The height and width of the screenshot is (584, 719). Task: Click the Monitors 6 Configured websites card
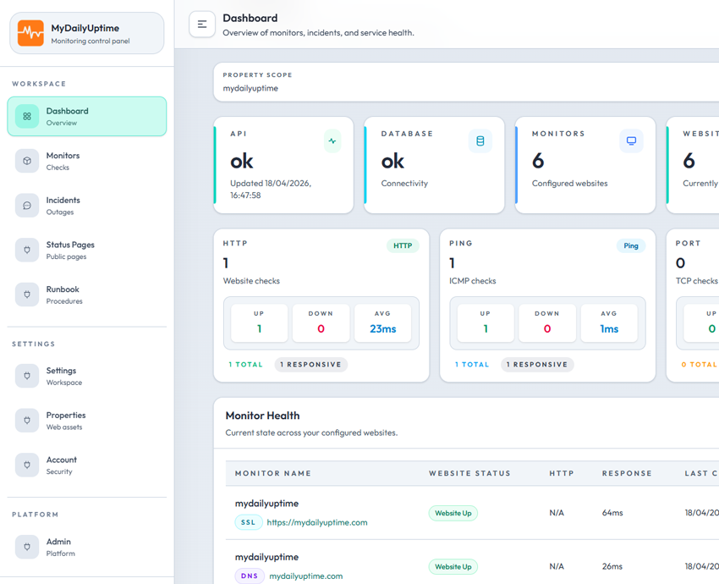coord(585,165)
